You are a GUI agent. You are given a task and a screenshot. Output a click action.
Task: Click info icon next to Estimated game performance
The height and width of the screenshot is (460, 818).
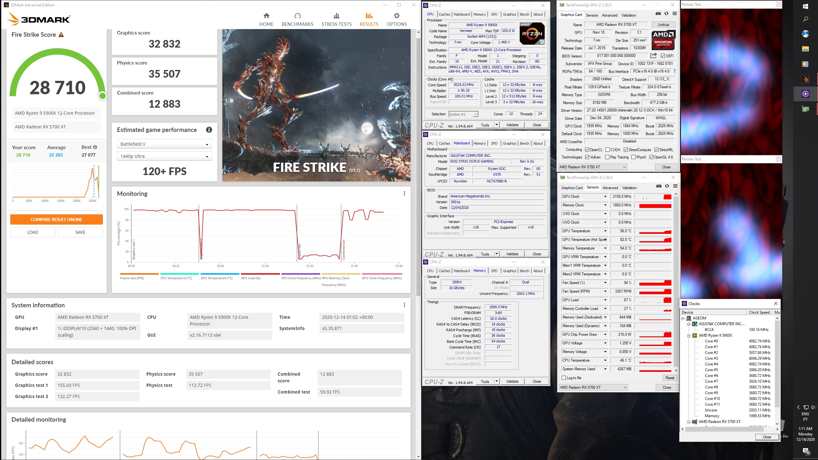click(x=209, y=130)
